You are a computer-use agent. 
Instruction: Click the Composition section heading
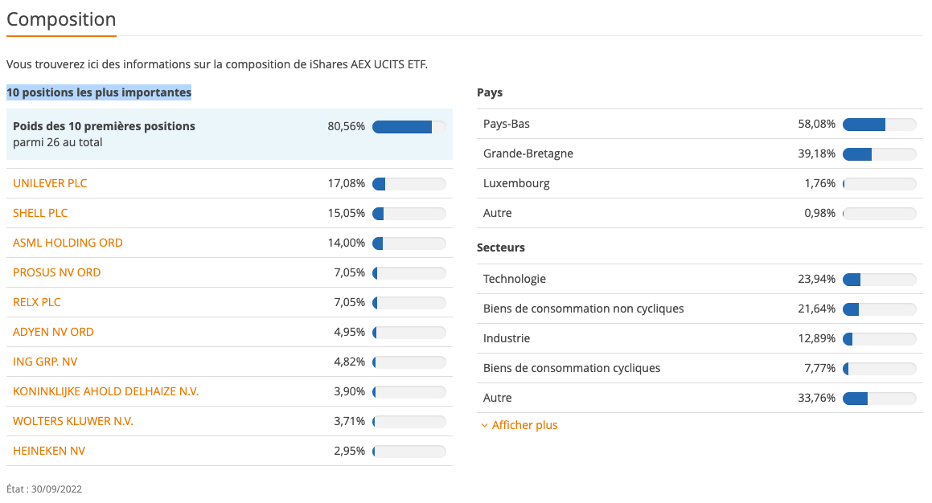61,19
